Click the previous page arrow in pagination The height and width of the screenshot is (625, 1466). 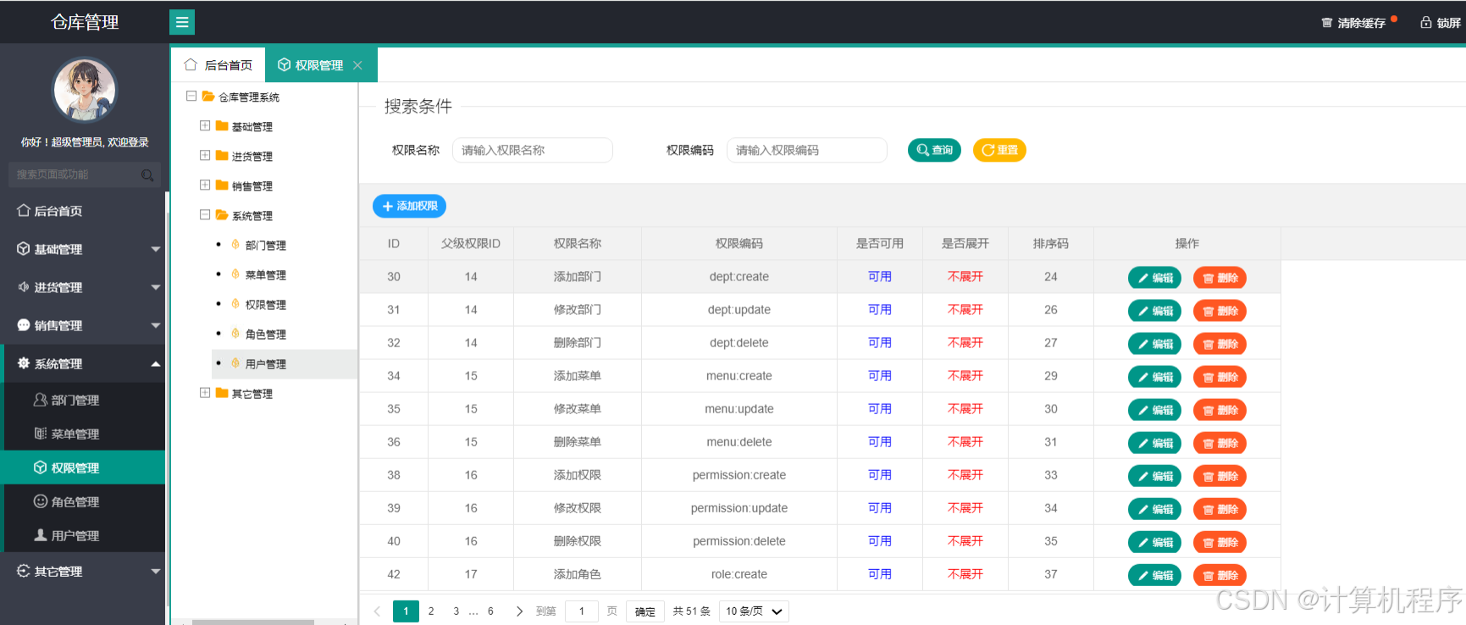tap(377, 611)
